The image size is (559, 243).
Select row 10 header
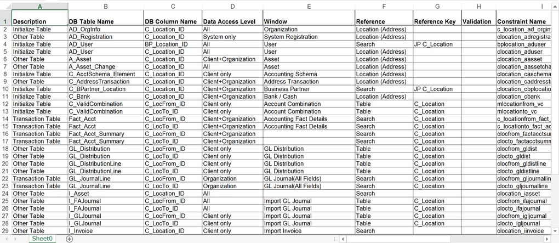coord(5,89)
